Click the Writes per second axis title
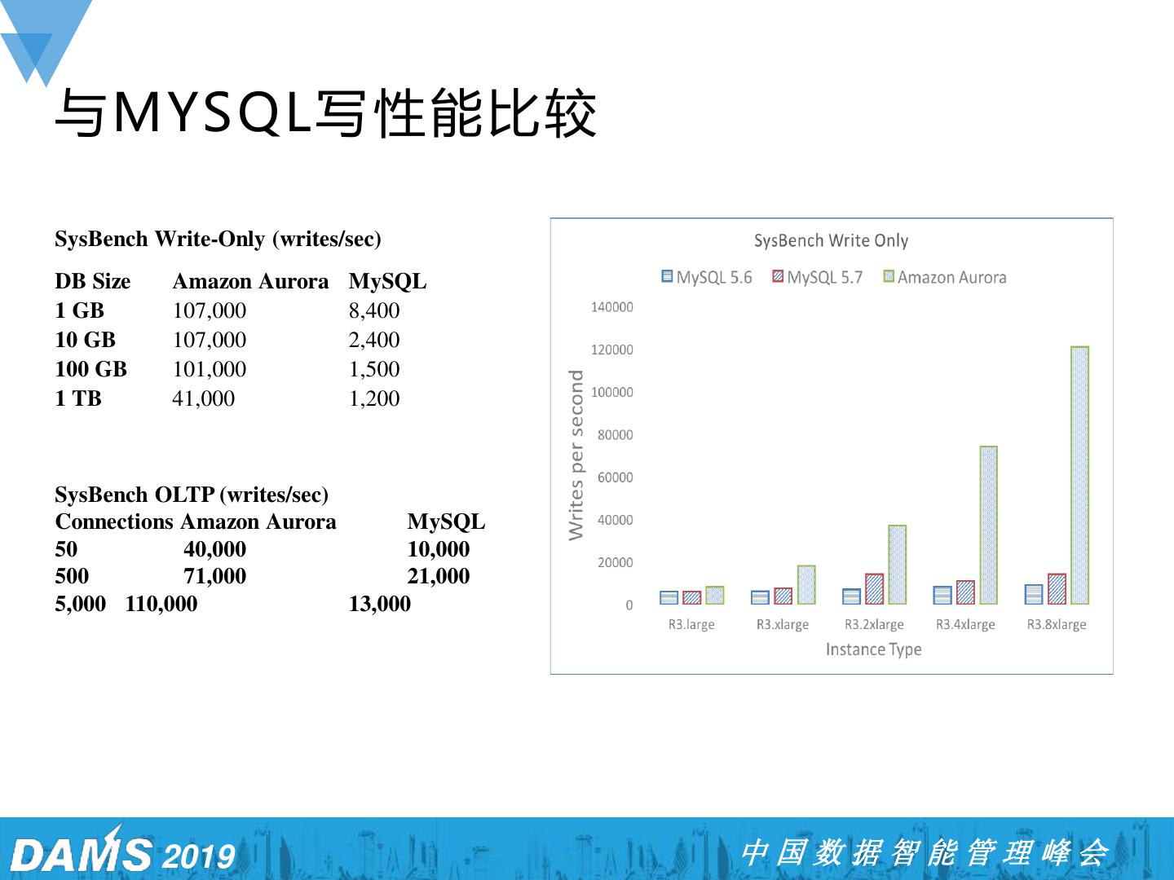This screenshot has height=880, width=1174. pos(576,455)
